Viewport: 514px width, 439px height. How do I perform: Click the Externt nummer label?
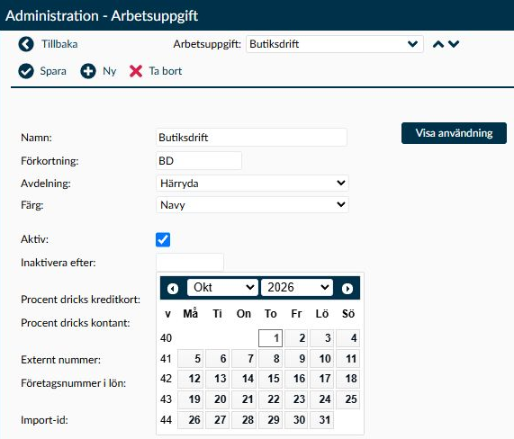pyautogui.click(x=60, y=360)
